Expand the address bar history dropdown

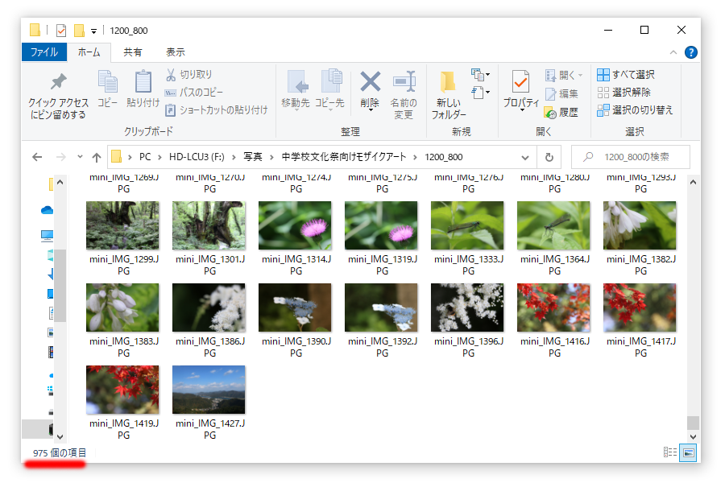[524, 157]
